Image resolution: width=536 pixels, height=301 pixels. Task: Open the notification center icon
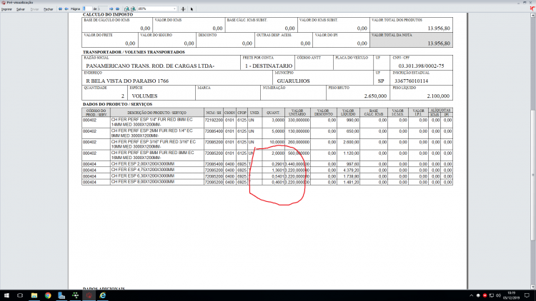point(527,295)
